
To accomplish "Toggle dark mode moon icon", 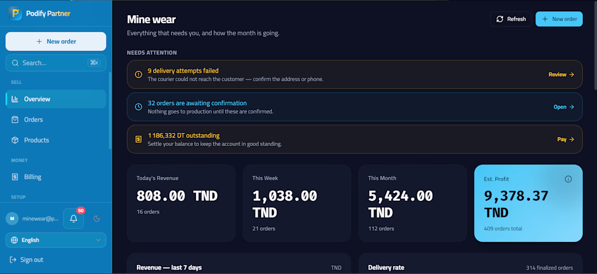I will [97, 219].
